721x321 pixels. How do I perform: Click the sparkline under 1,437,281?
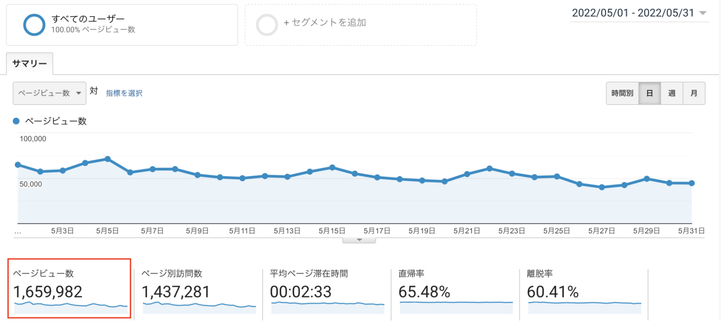pos(199,308)
